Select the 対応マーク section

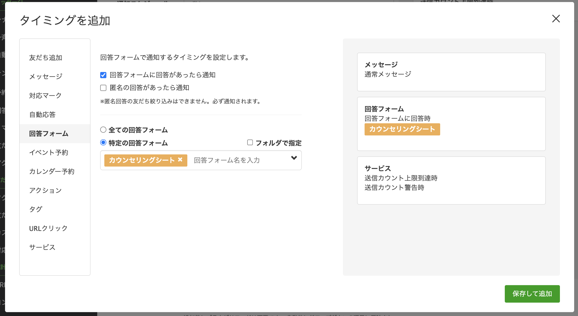[45, 95]
